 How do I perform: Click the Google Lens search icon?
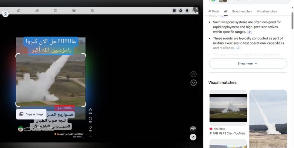[x=5, y=14]
